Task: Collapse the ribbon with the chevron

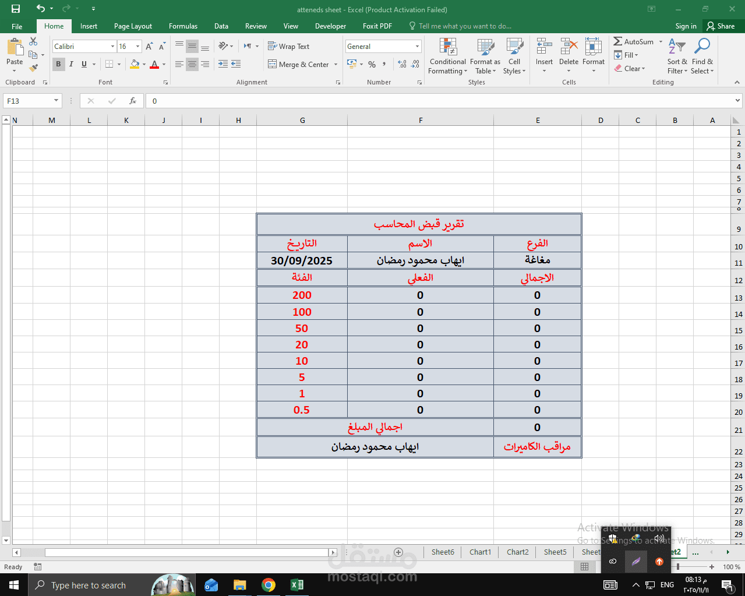Action: 737,82
